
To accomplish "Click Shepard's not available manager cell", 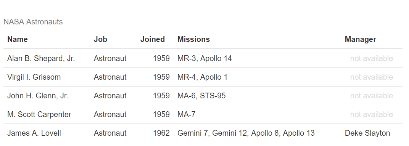I will (x=372, y=58).
